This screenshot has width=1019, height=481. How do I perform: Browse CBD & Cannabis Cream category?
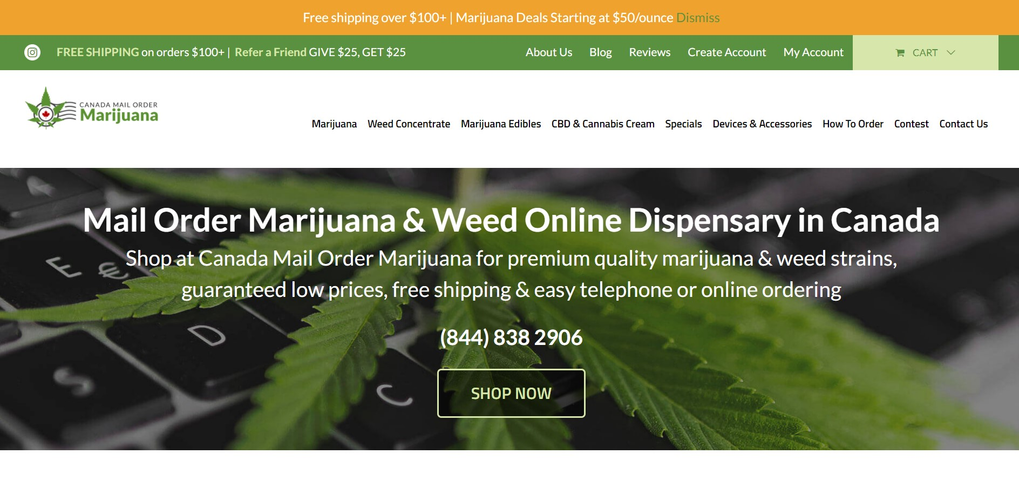tap(603, 124)
